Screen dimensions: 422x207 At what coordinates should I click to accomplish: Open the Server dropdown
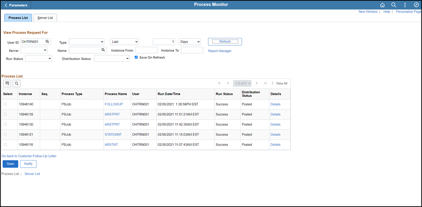click(x=34, y=50)
